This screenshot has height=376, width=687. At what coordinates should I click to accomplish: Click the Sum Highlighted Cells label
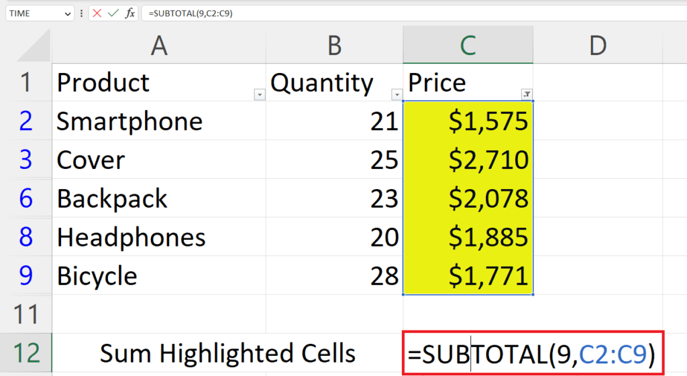tap(227, 353)
